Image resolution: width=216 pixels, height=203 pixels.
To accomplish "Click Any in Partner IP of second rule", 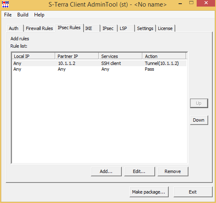I will (62, 69).
